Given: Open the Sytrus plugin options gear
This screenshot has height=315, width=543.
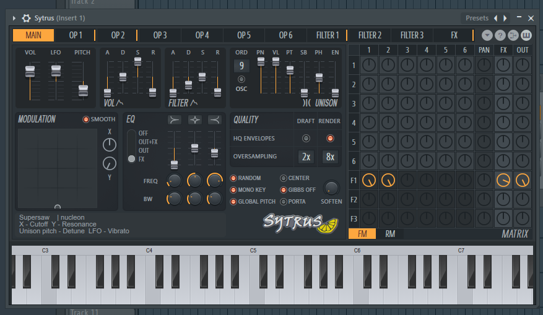Looking at the screenshot, I should (27, 18).
